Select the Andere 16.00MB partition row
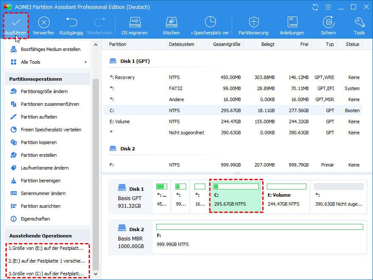Image resolution: width=373 pixels, height=280 pixels. click(233, 99)
